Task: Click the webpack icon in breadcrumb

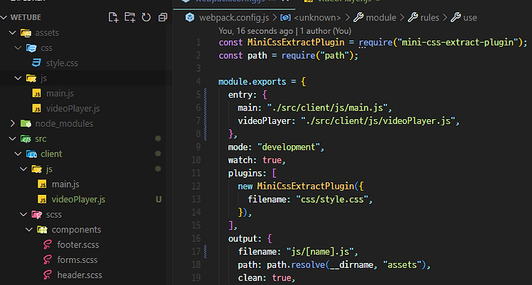Action: tap(190, 17)
